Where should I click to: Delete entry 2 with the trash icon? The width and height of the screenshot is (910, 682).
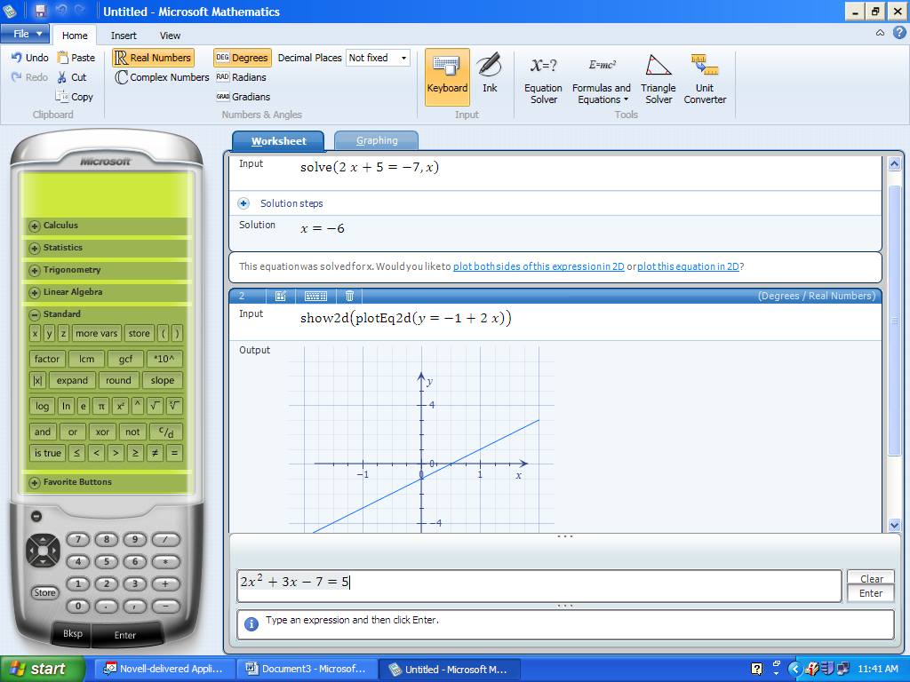click(x=349, y=296)
